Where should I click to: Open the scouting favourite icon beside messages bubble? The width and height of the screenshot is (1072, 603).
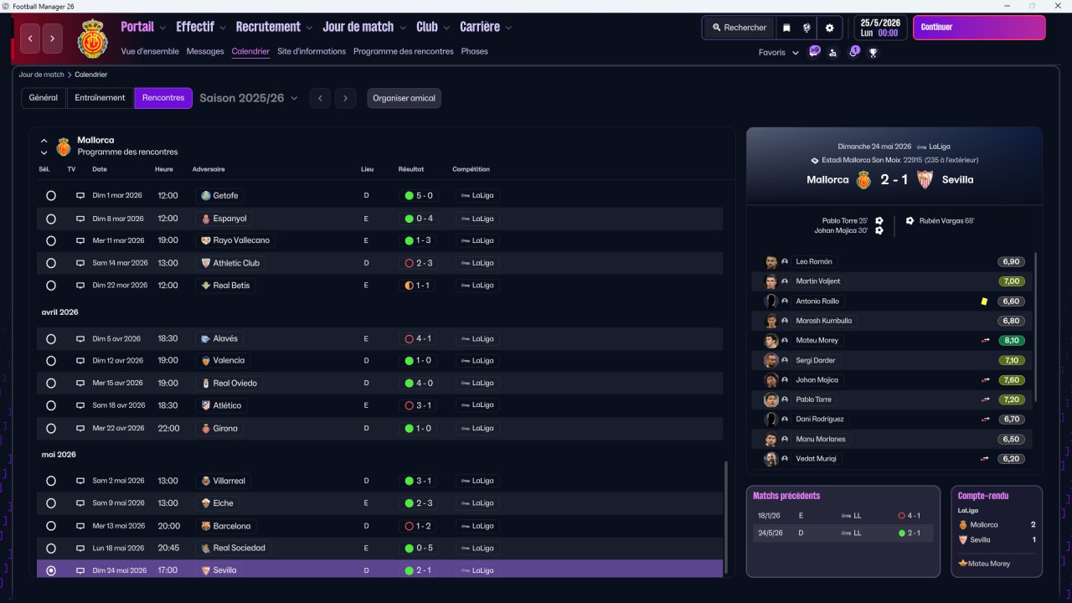(832, 53)
